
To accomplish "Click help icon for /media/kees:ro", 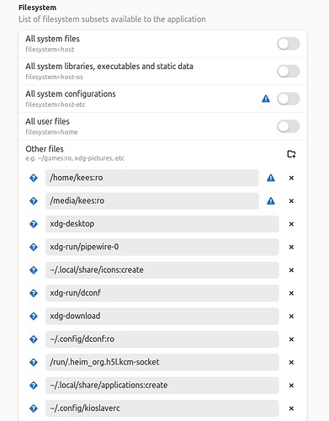I will click(34, 201).
